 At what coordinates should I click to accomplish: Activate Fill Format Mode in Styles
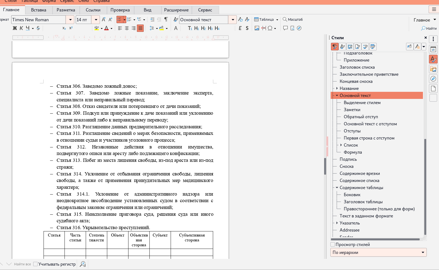(x=410, y=47)
